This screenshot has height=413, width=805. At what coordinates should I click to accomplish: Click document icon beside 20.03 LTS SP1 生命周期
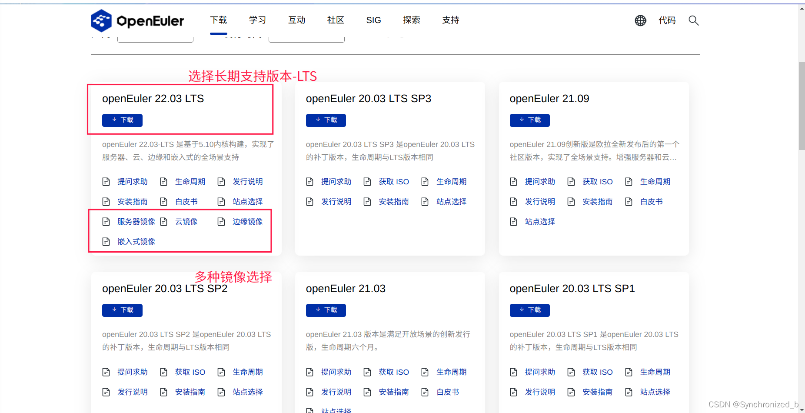(x=629, y=372)
